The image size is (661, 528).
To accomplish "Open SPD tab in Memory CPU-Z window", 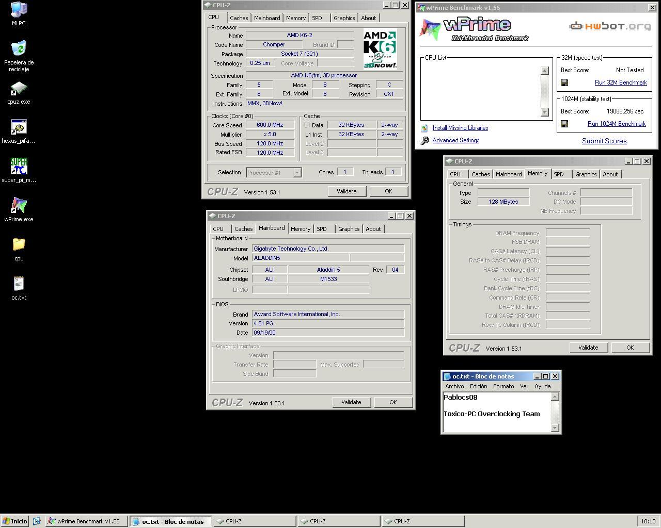I will coord(559,174).
